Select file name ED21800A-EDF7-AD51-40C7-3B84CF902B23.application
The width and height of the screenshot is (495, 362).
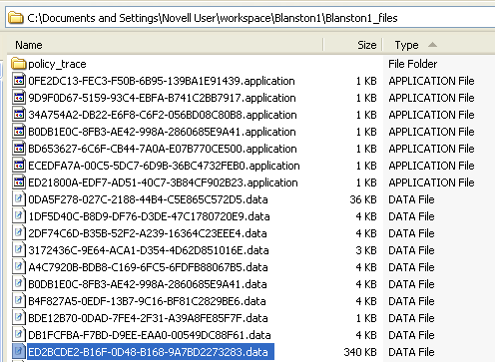[163, 182]
